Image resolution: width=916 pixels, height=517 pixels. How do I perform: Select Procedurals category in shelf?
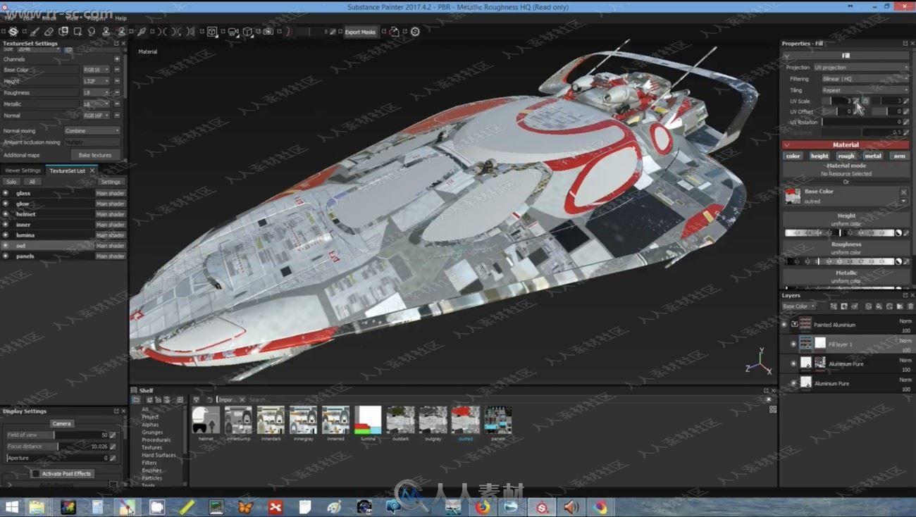[x=156, y=440]
